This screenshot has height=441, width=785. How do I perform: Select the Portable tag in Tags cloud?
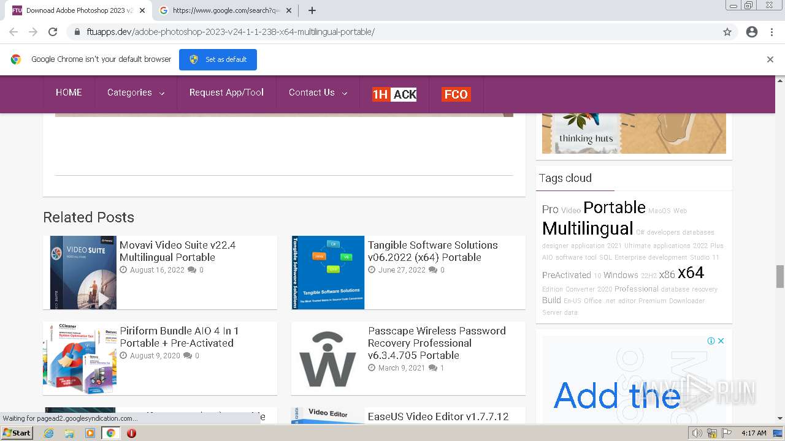pos(615,207)
